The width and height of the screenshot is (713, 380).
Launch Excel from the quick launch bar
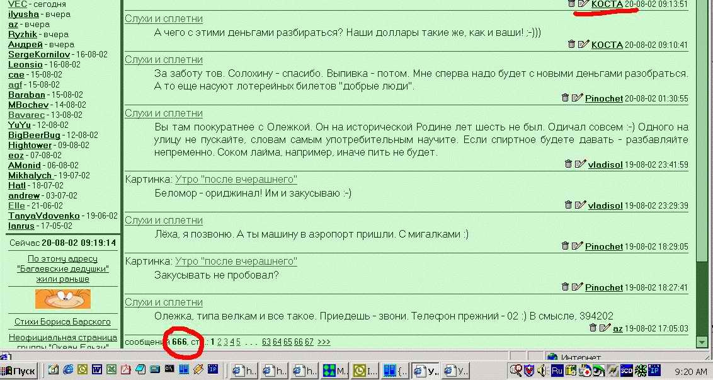pos(111,370)
